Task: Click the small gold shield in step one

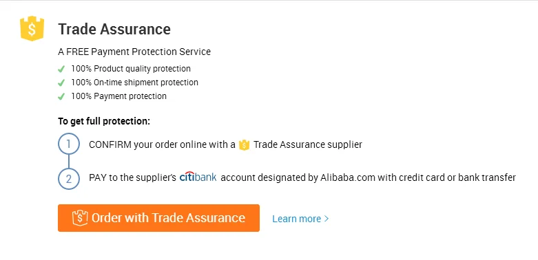Action: (x=244, y=145)
